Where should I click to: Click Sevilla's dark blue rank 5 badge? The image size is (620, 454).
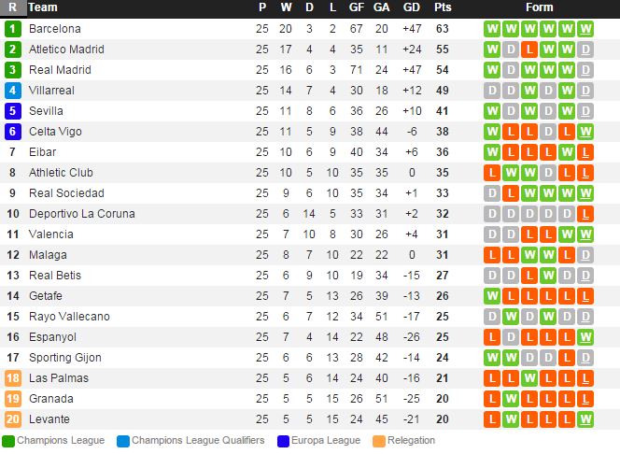pos(12,111)
